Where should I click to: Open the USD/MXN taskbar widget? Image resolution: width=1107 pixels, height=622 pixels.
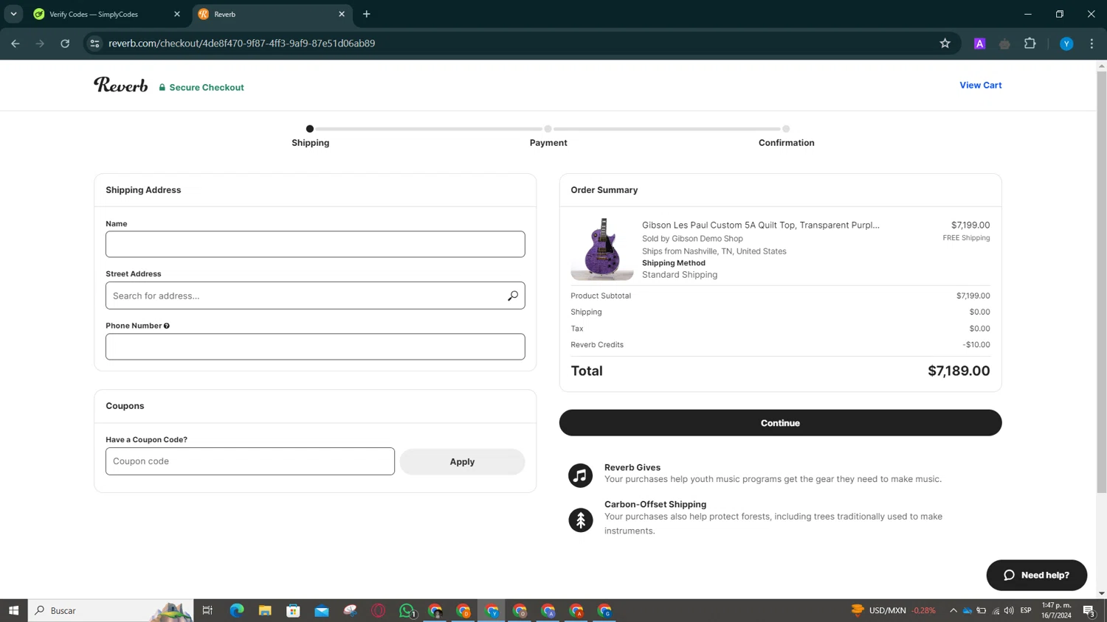coord(893,610)
